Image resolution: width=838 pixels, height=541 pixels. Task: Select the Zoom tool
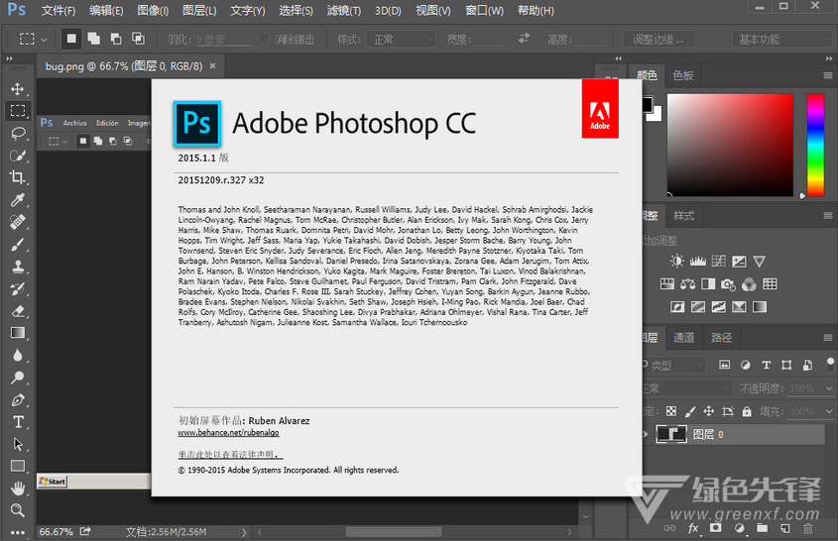tap(18, 510)
